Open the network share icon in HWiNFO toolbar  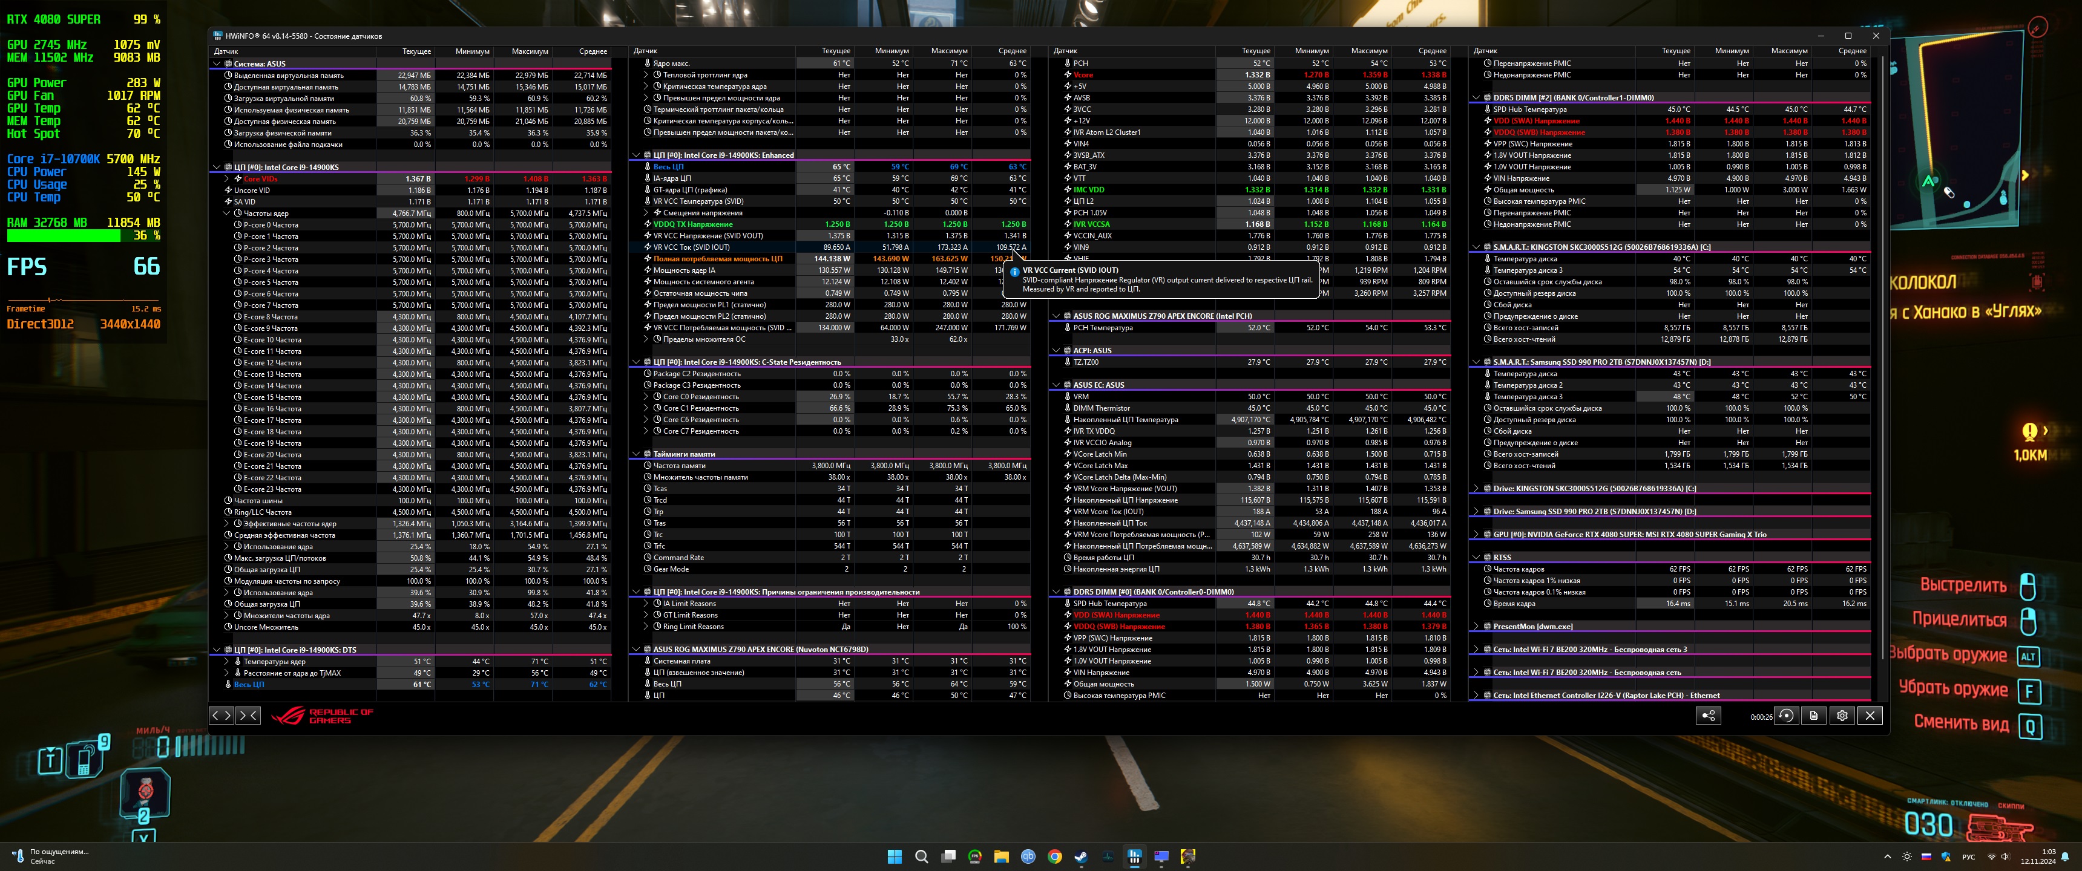click(x=1708, y=715)
